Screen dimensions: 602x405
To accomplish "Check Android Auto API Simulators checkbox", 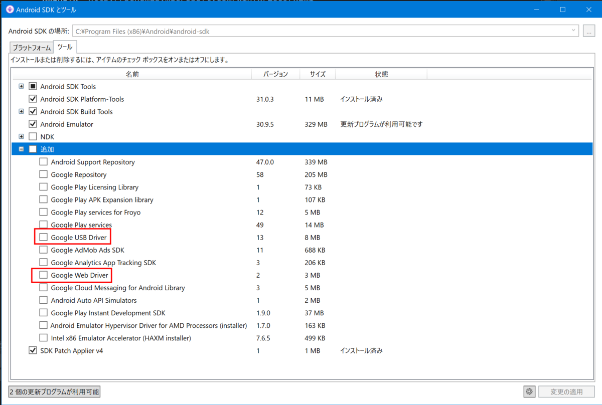I will pos(44,300).
